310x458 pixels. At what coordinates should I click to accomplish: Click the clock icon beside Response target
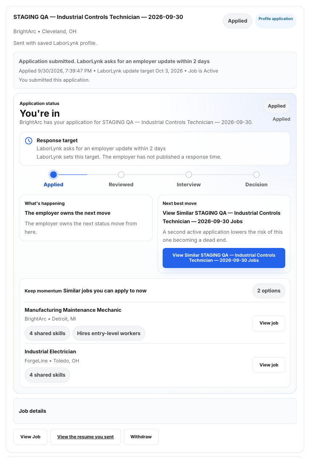coord(28,141)
